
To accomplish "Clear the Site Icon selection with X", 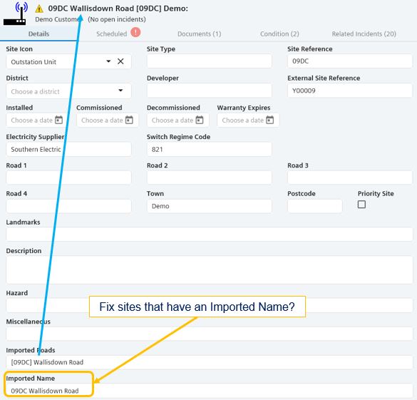I will coord(120,61).
